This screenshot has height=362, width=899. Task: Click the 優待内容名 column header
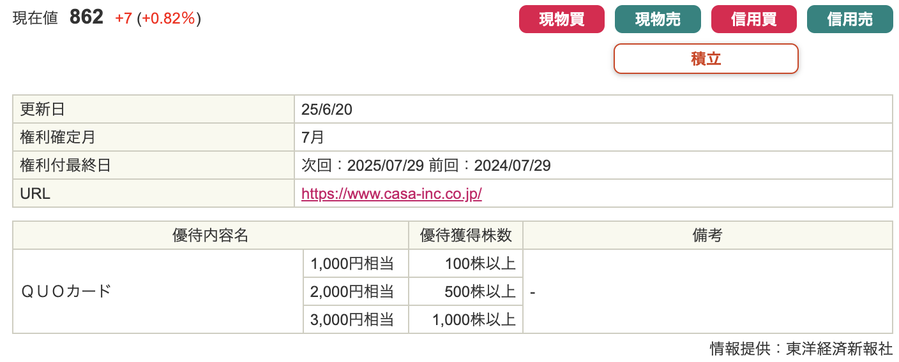(x=211, y=235)
